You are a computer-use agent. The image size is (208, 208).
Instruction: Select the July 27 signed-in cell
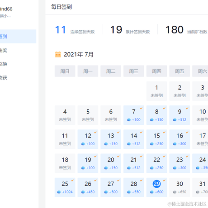click(111, 187)
